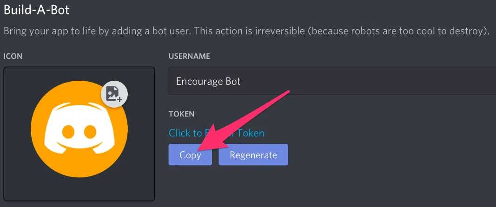The height and width of the screenshot is (207, 496).
Task: Click the Build-A-Bot heading
Action: [x=36, y=10]
